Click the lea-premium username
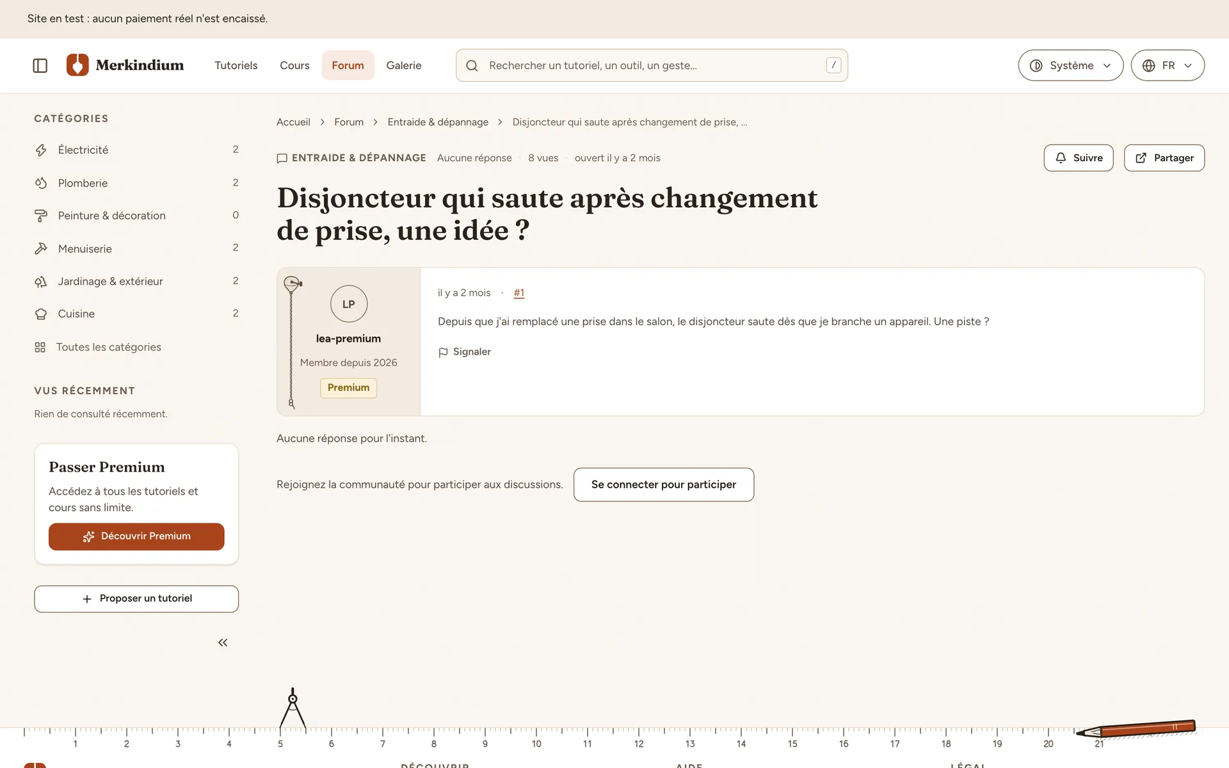 [x=349, y=339]
